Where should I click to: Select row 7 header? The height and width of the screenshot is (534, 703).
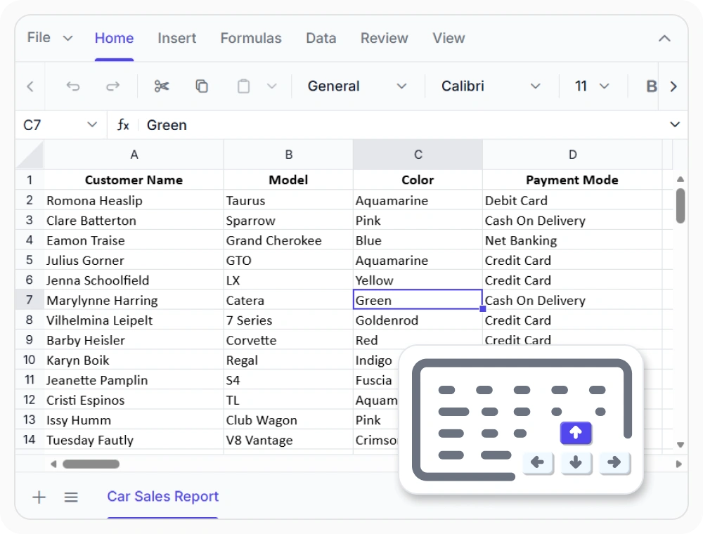(x=30, y=300)
